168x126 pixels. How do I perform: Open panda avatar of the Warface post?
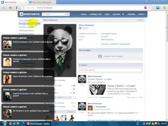pyautogui.click(x=82, y=79)
